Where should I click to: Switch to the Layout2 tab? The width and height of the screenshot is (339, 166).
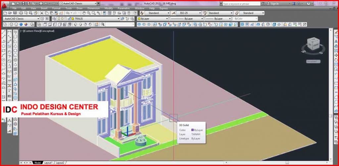(x=60, y=163)
